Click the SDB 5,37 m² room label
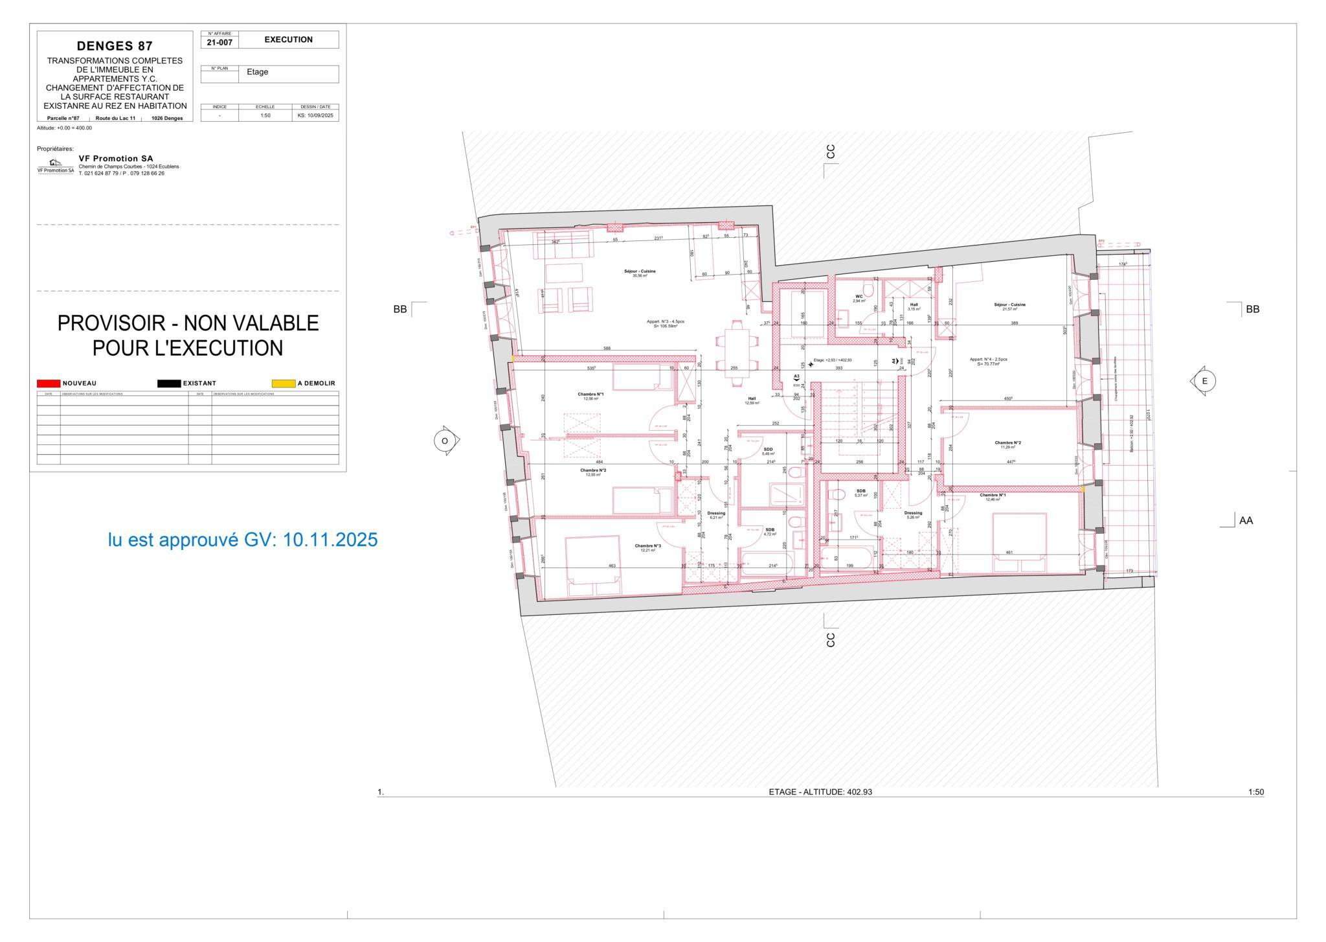The image size is (1326, 942). point(860,493)
